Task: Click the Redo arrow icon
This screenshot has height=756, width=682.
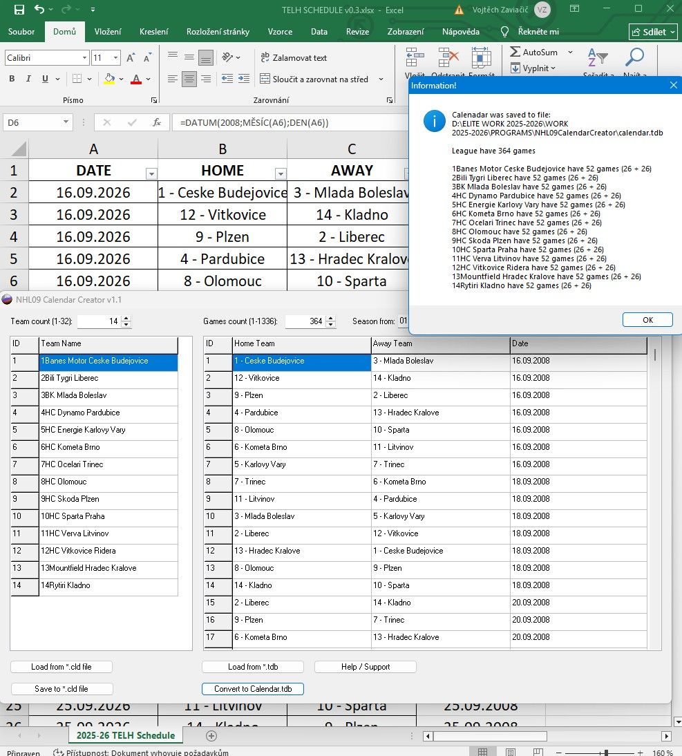Action: pos(66,9)
